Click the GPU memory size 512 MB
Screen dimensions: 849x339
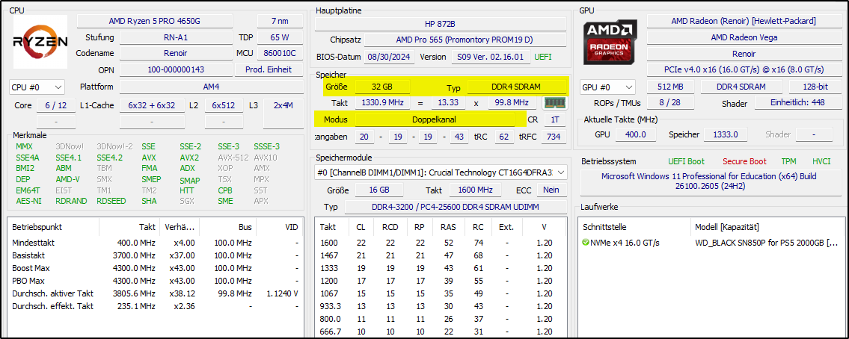click(x=671, y=87)
